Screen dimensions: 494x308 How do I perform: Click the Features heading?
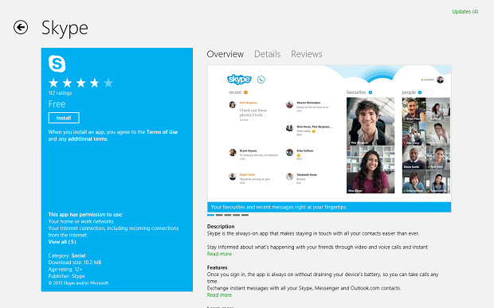(x=217, y=267)
